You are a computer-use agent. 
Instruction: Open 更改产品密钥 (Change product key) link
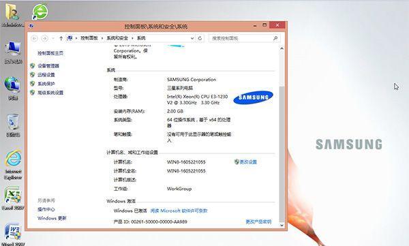[258, 221]
